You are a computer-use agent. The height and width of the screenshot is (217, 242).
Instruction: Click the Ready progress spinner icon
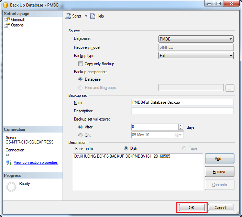click(12, 187)
